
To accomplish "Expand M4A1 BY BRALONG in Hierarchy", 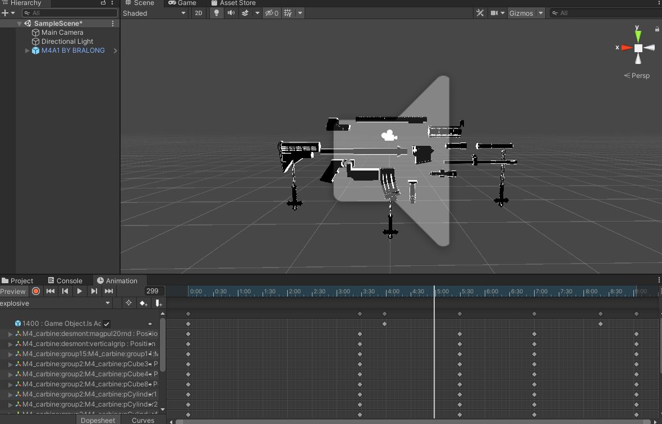I will click(27, 50).
